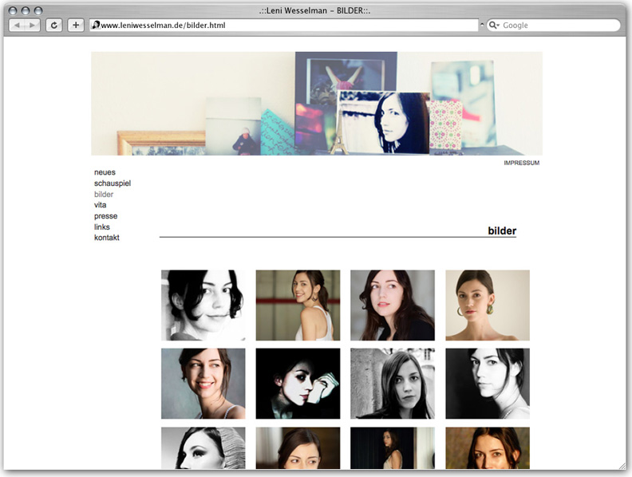Open the kontakt navigation item

click(106, 238)
